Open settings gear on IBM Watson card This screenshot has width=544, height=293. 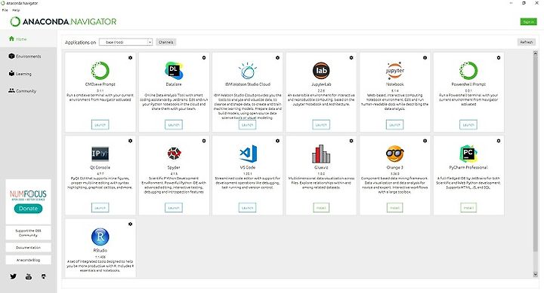277,58
